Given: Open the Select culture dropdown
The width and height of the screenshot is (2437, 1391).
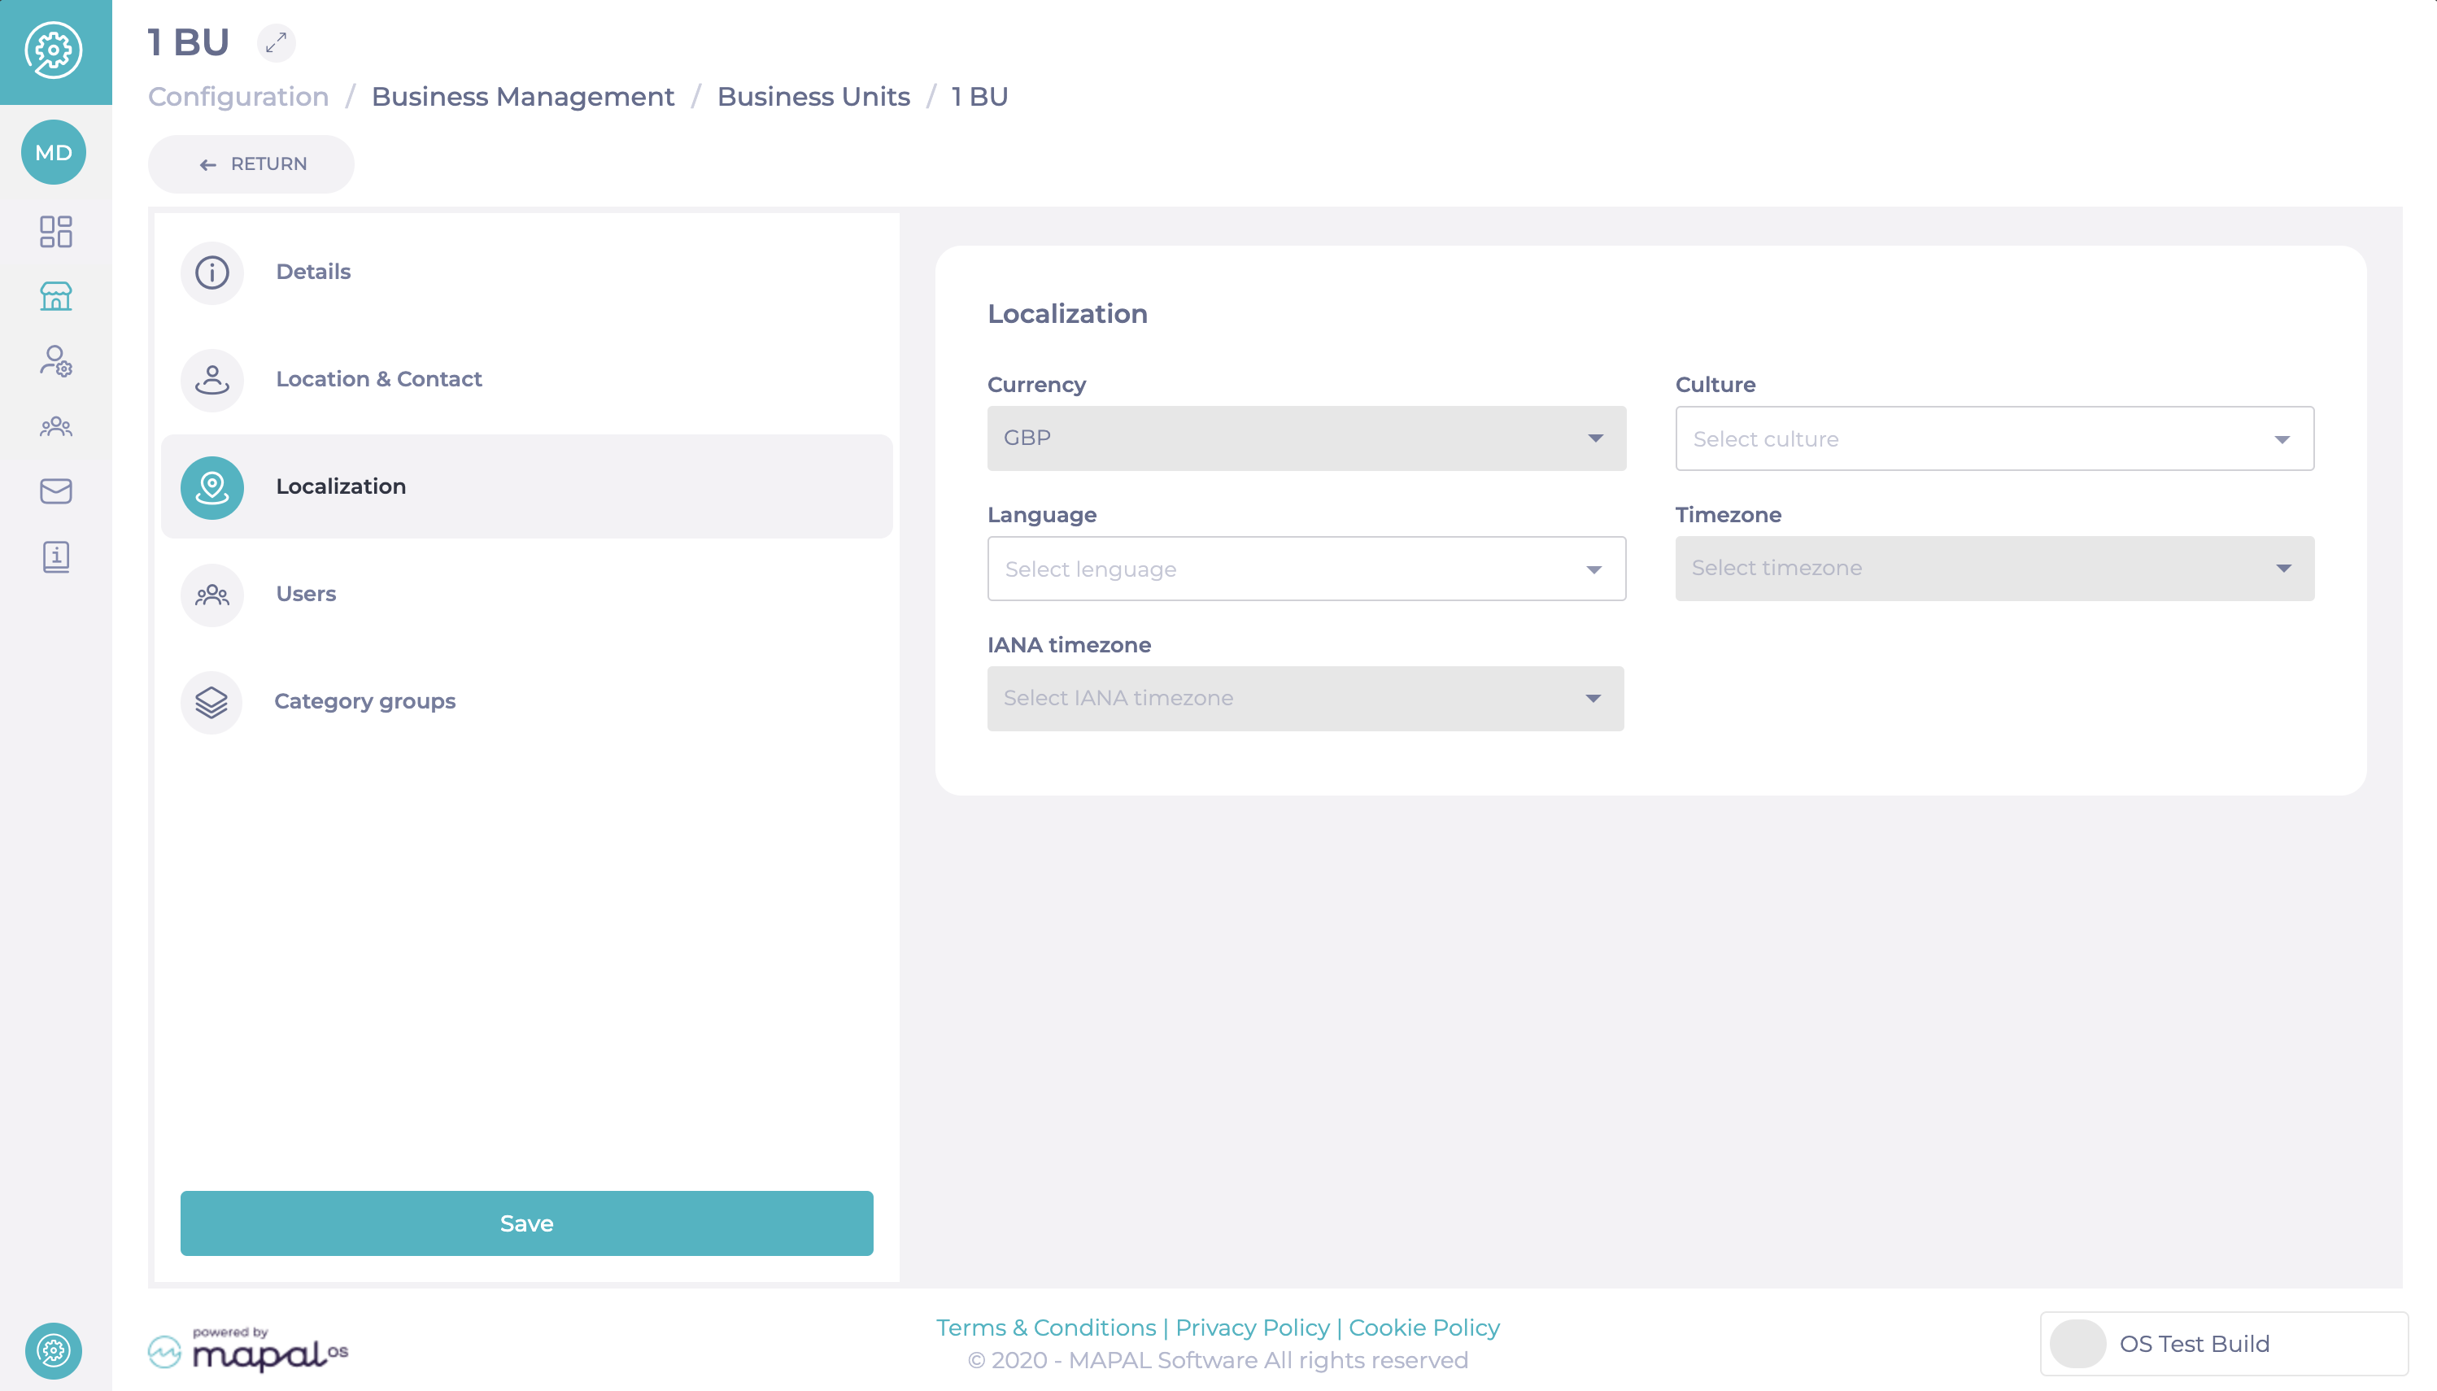Looking at the screenshot, I should [x=1994, y=438].
